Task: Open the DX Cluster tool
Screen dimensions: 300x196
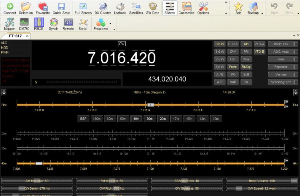Action: [x=103, y=8]
